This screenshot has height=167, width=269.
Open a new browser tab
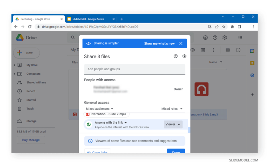[122, 19]
